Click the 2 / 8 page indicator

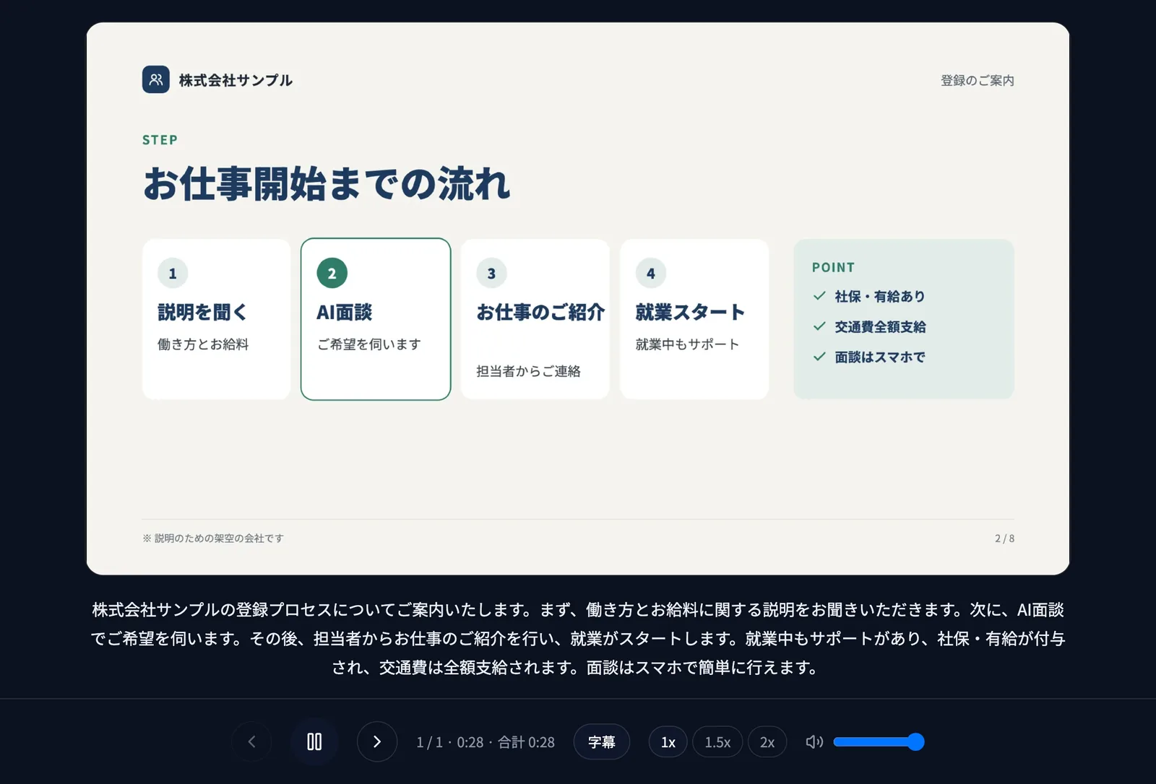coord(1004,539)
